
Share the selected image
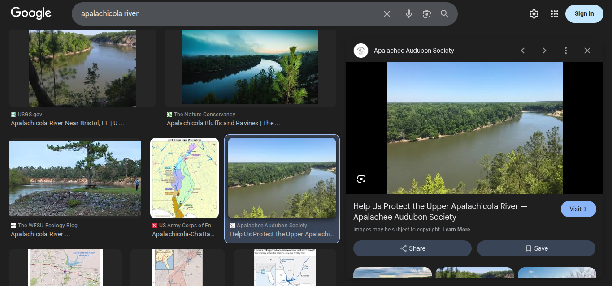(x=412, y=248)
